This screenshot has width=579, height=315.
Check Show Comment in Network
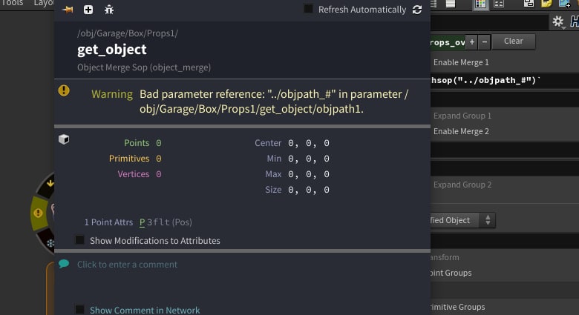[x=80, y=309]
